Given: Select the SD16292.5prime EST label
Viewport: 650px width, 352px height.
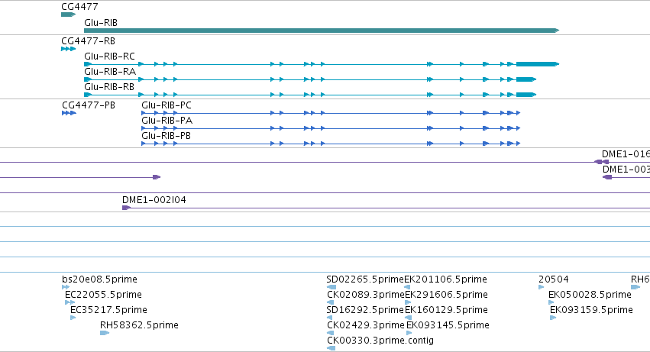Looking at the screenshot, I should (x=365, y=310).
